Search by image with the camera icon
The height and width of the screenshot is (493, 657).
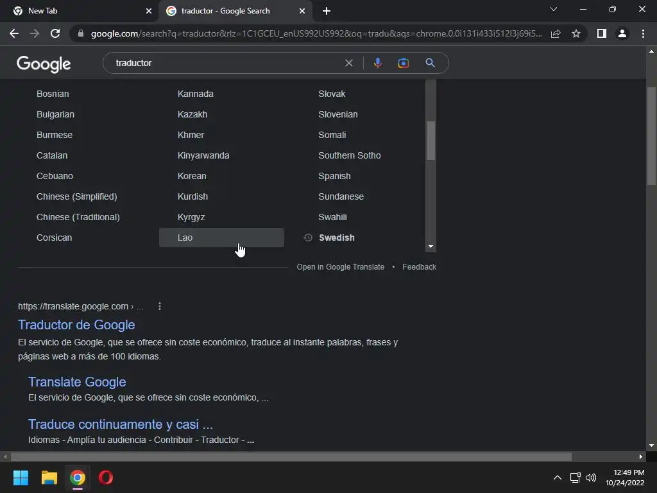click(403, 63)
